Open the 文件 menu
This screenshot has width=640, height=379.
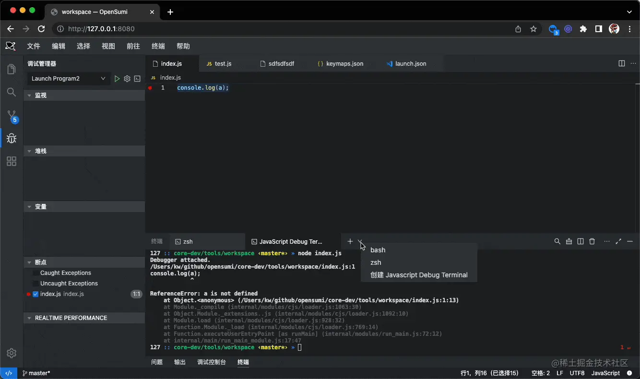34,46
